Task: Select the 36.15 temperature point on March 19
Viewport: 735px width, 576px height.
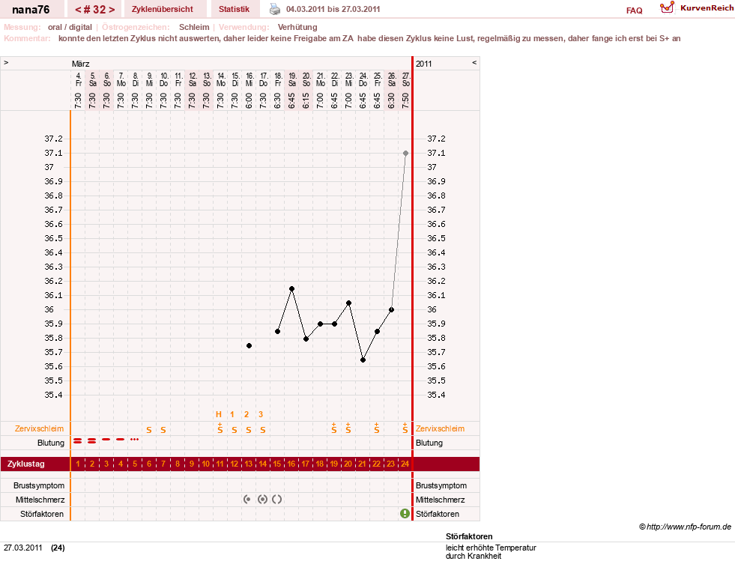Action: pyautogui.click(x=292, y=288)
